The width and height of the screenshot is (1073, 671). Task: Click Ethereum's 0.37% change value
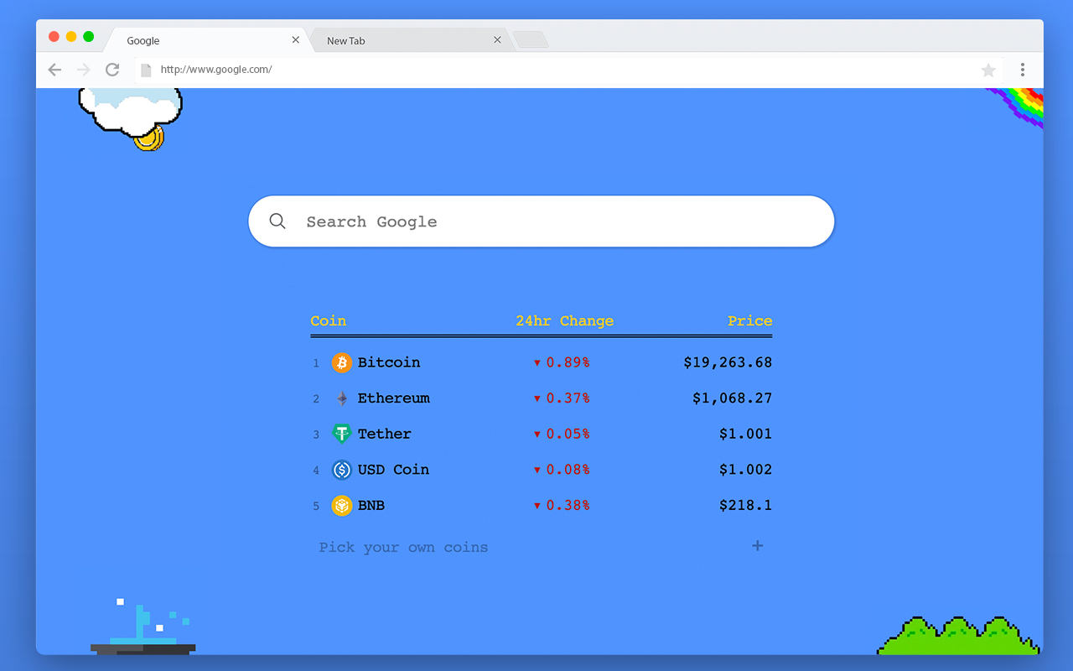coord(568,398)
